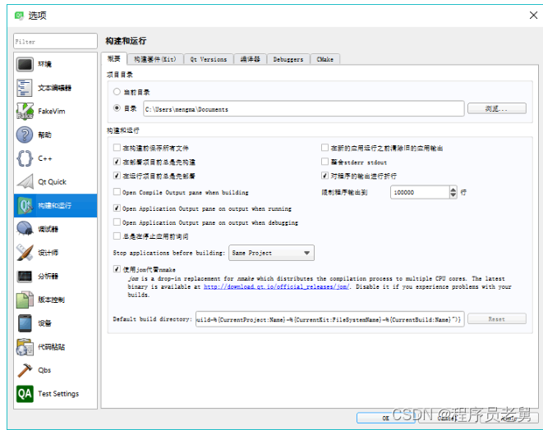Image resolution: width=543 pixels, height=430 pixels.
Task: Open Stop applications before building dropdown
Action: click(271, 253)
